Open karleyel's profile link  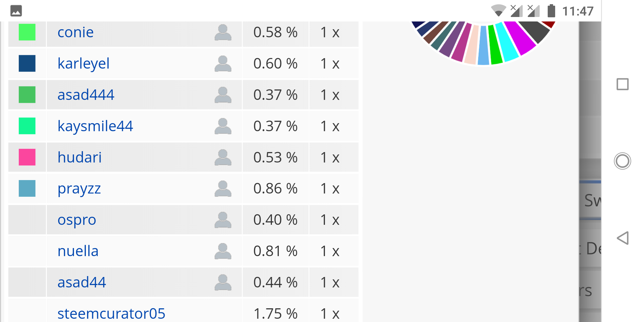point(83,64)
